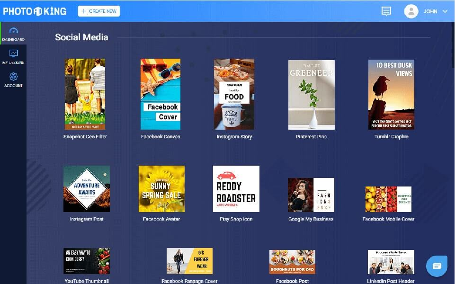Click the Google My Business label

(311, 219)
